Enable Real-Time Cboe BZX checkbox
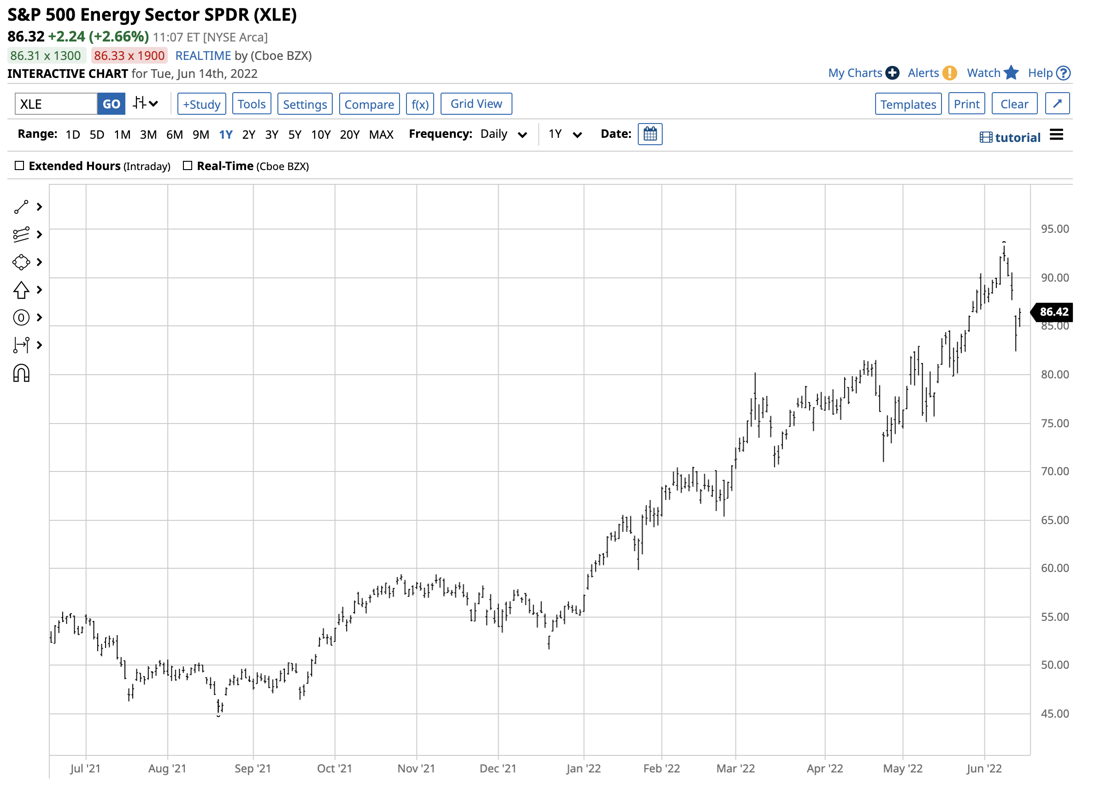This screenshot has width=1118, height=801. coord(188,166)
